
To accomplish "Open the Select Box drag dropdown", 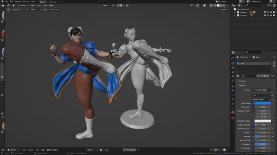I will coord(55,9).
